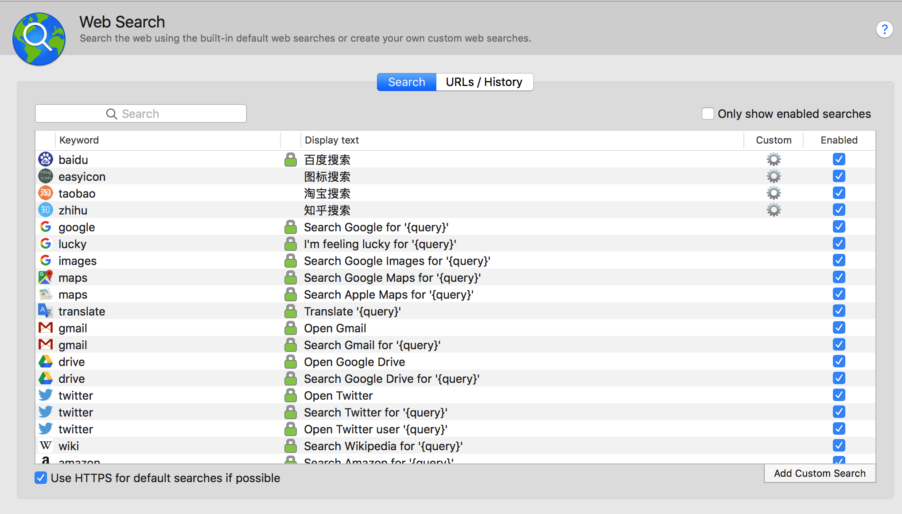Select the '图标搜索' display text
902x514 pixels.
(x=327, y=177)
